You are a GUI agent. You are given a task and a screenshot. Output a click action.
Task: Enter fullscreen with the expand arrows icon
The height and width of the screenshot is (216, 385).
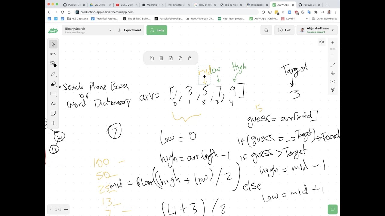click(x=333, y=65)
